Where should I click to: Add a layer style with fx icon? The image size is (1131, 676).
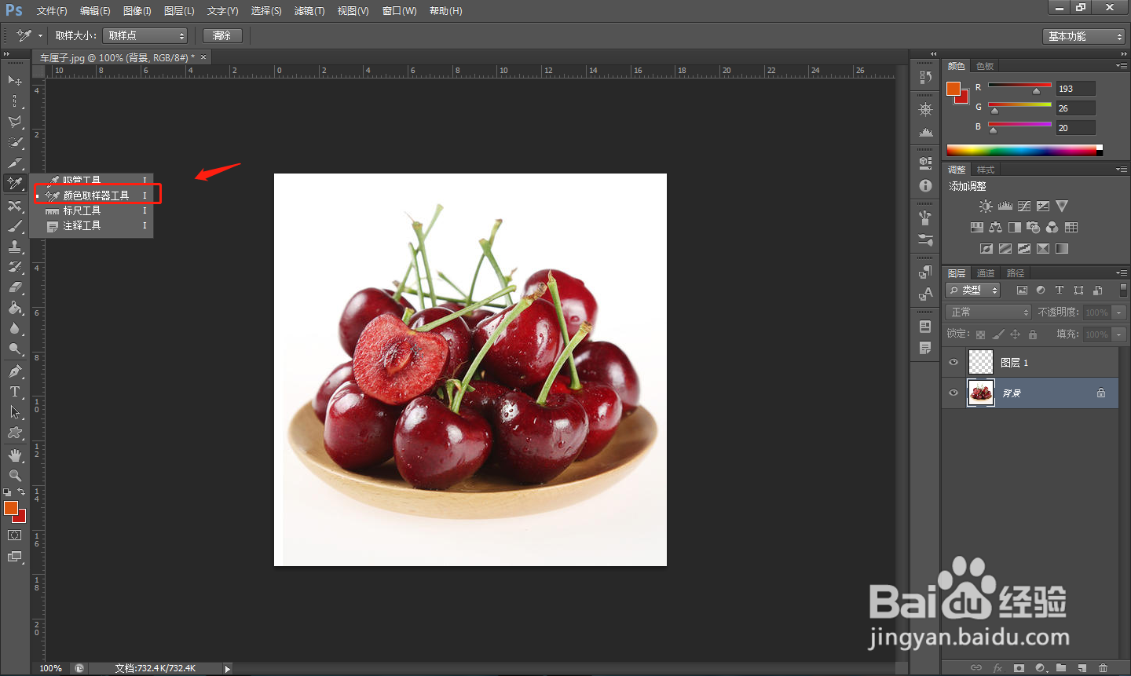tap(997, 668)
